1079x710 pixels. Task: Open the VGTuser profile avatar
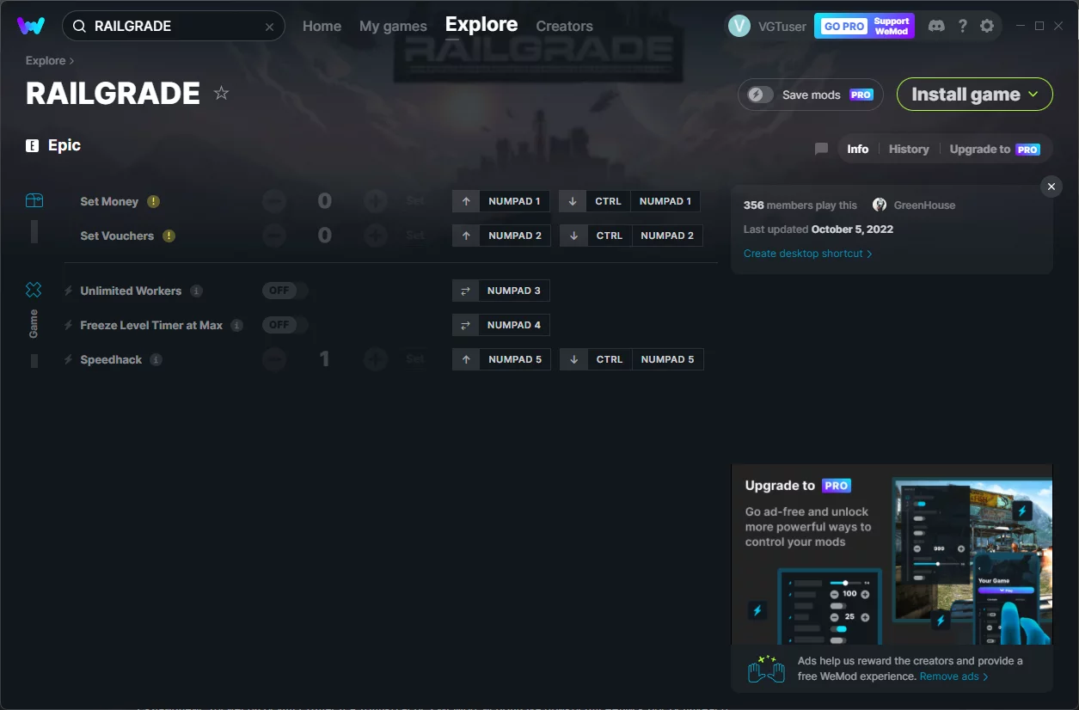739,26
